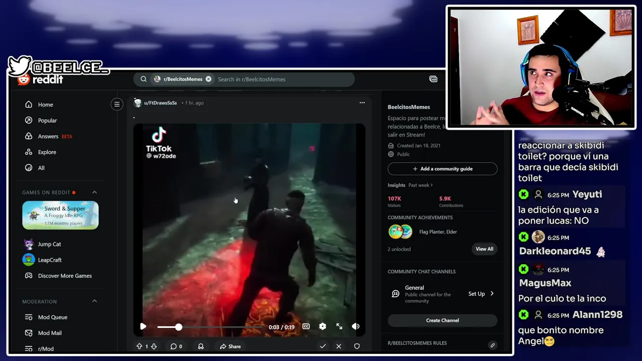Click Darkleonard45 chat username
Image resolution: width=642 pixels, height=361 pixels.
[x=555, y=251]
